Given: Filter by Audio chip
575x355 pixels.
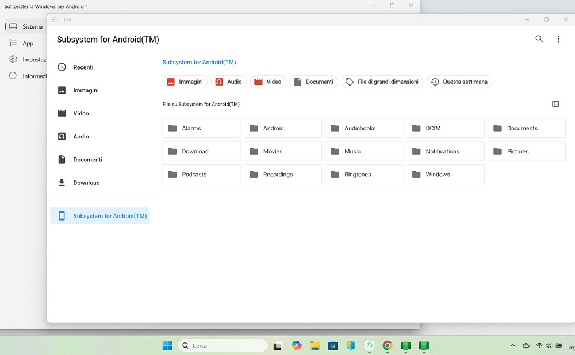Looking at the screenshot, I should click(228, 82).
